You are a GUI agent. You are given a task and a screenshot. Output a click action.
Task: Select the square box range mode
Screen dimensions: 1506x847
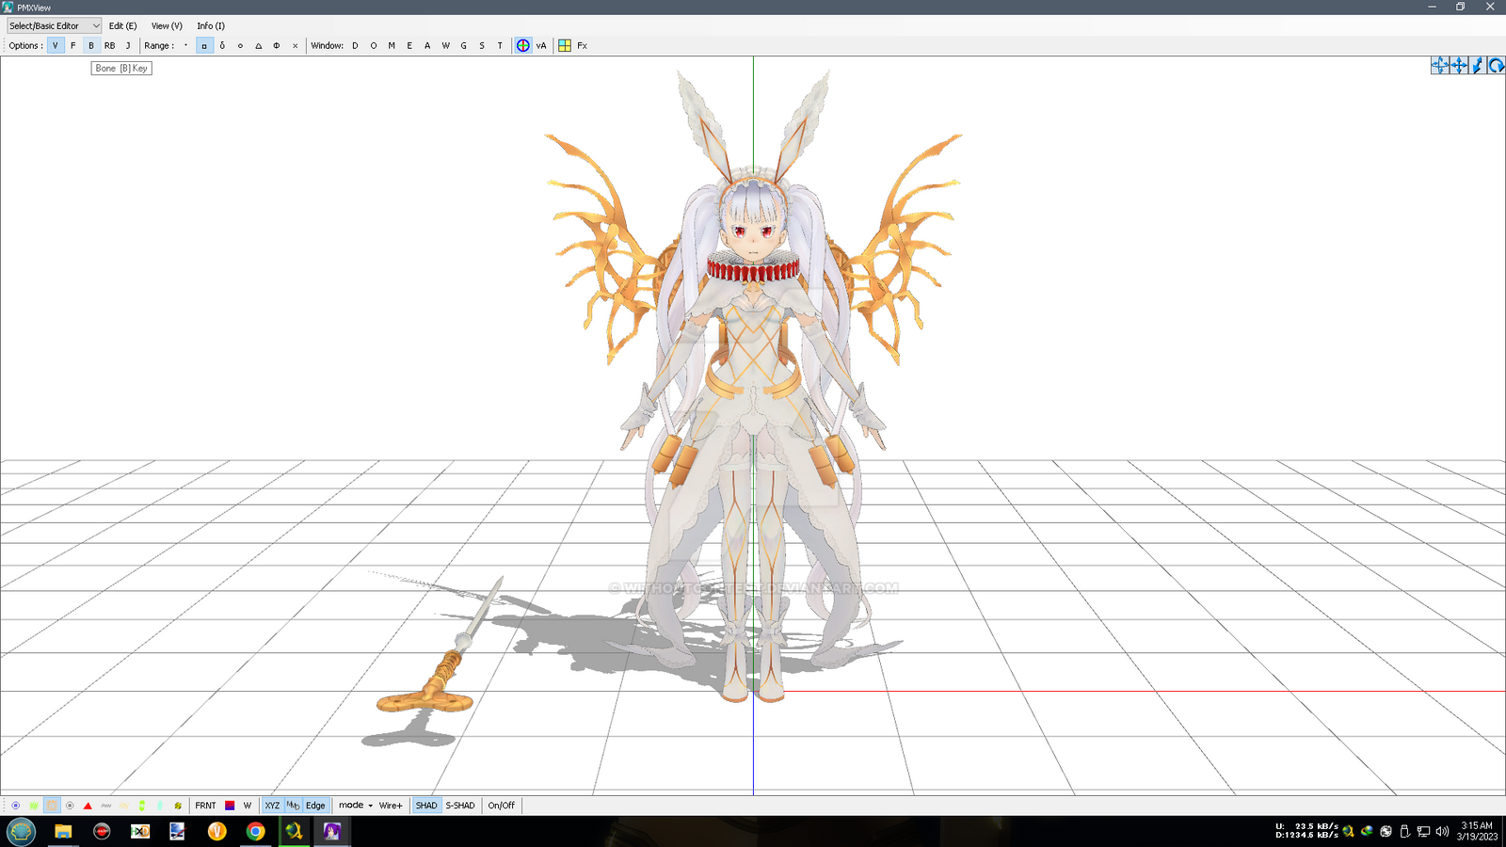click(x=204, y=45)
